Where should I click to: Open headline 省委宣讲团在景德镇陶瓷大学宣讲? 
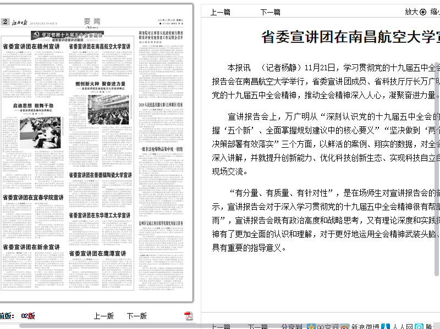coord(100,175)
